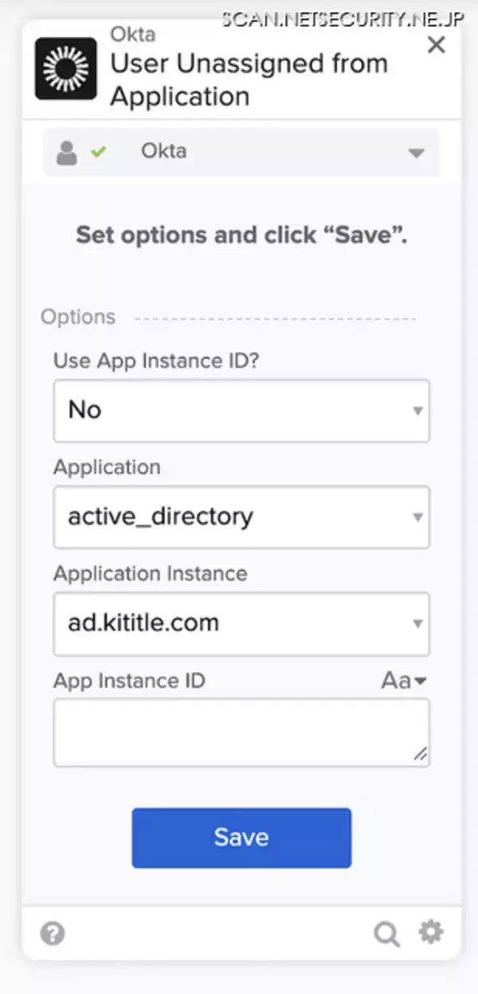This screenshot has width=478, height=994.
Task: Click the green connection checkmark icon
Action: click(98, 151)
